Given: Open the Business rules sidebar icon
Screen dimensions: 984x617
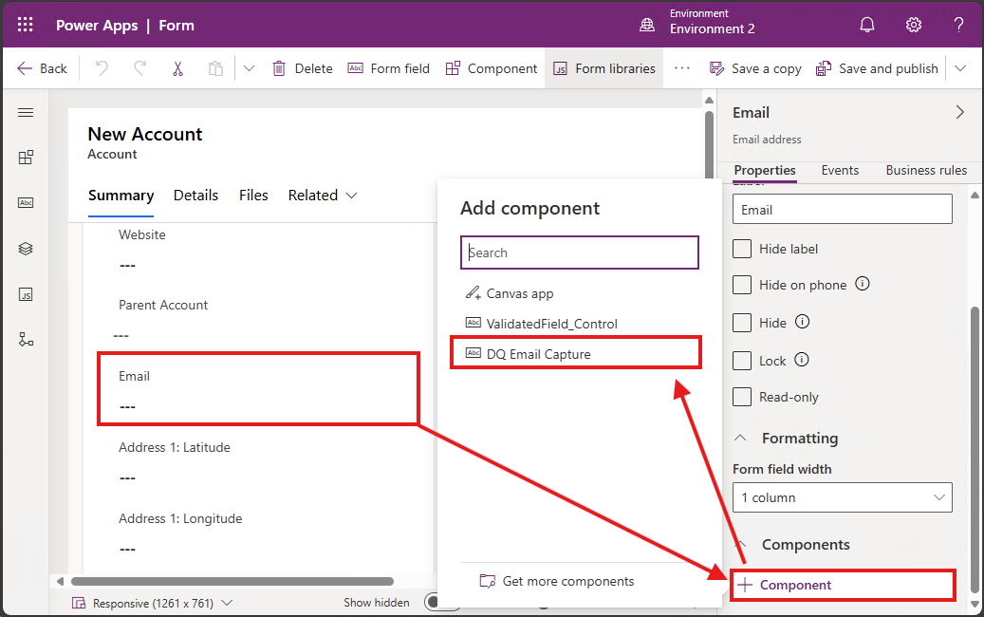Looking at the screenshot, I should point(26,340).
